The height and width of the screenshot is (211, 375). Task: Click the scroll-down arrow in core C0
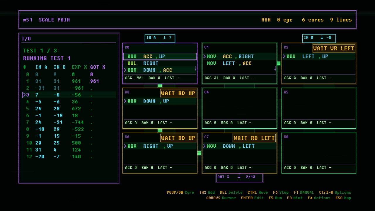(196, 68)
